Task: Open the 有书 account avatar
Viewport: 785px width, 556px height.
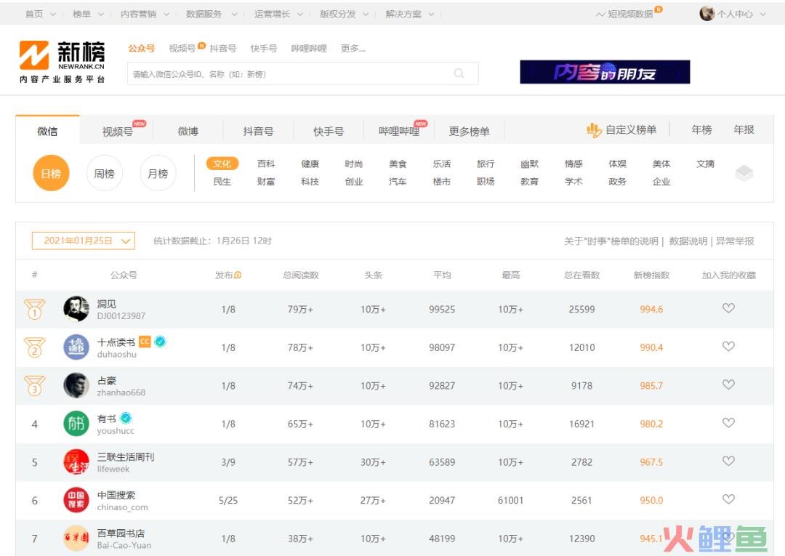Action: pyautogui.click(x=76, y=424)
